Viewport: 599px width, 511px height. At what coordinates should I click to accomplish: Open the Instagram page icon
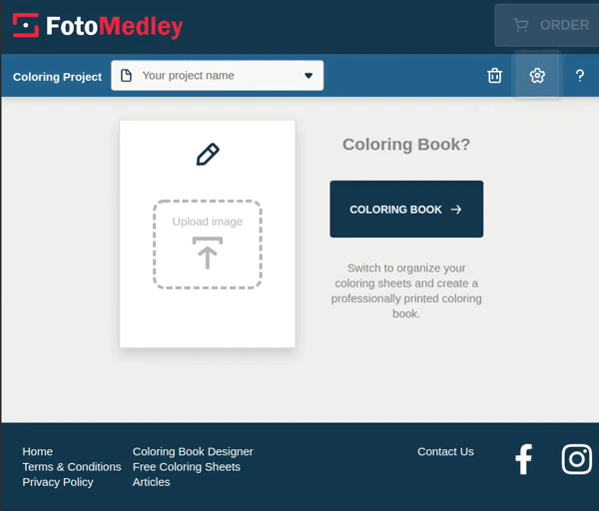tap(576, 459)
